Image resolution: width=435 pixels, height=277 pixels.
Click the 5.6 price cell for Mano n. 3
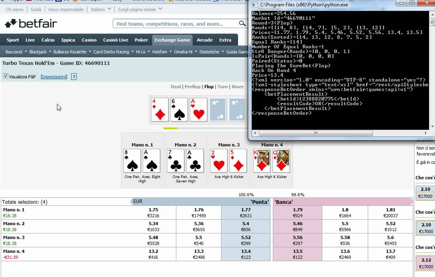(390, 240)
